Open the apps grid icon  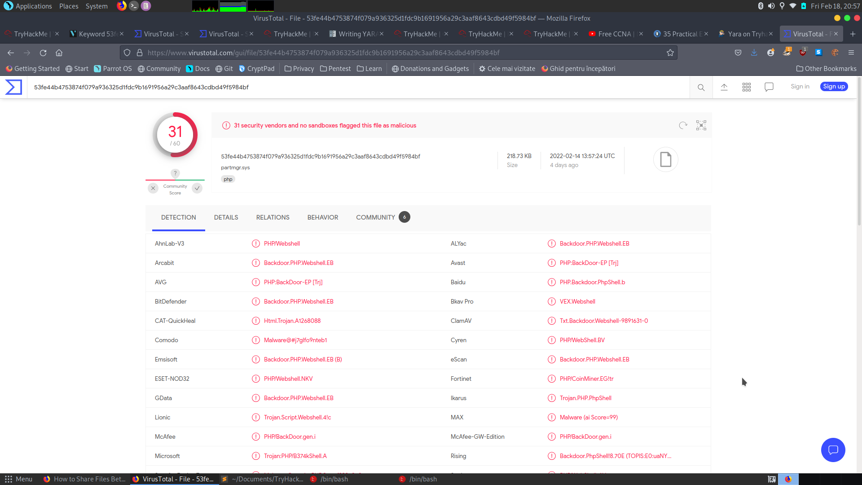click(747, 87)
